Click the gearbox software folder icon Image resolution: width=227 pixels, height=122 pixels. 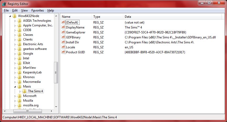(x=20, y=49)
